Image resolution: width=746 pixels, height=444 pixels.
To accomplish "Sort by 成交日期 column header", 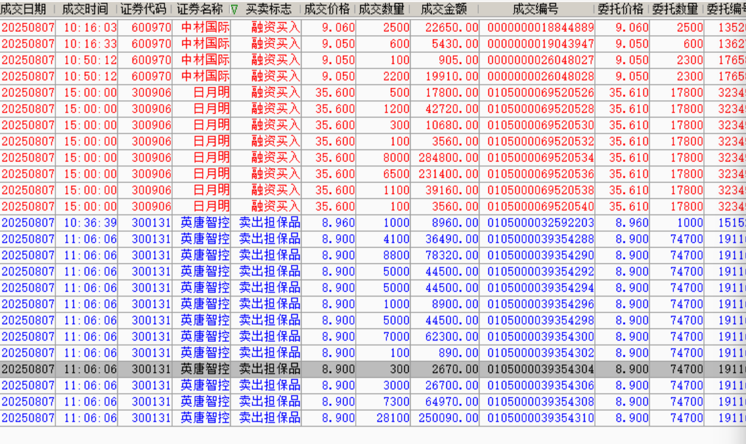I will (x=23, y=9).
